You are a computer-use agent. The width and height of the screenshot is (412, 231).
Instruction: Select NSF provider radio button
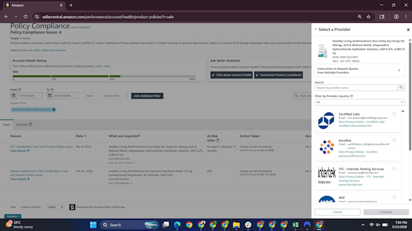[x=394, y=197]
